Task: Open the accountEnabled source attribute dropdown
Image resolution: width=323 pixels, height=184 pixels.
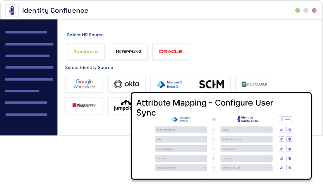Action: [181, 130]
